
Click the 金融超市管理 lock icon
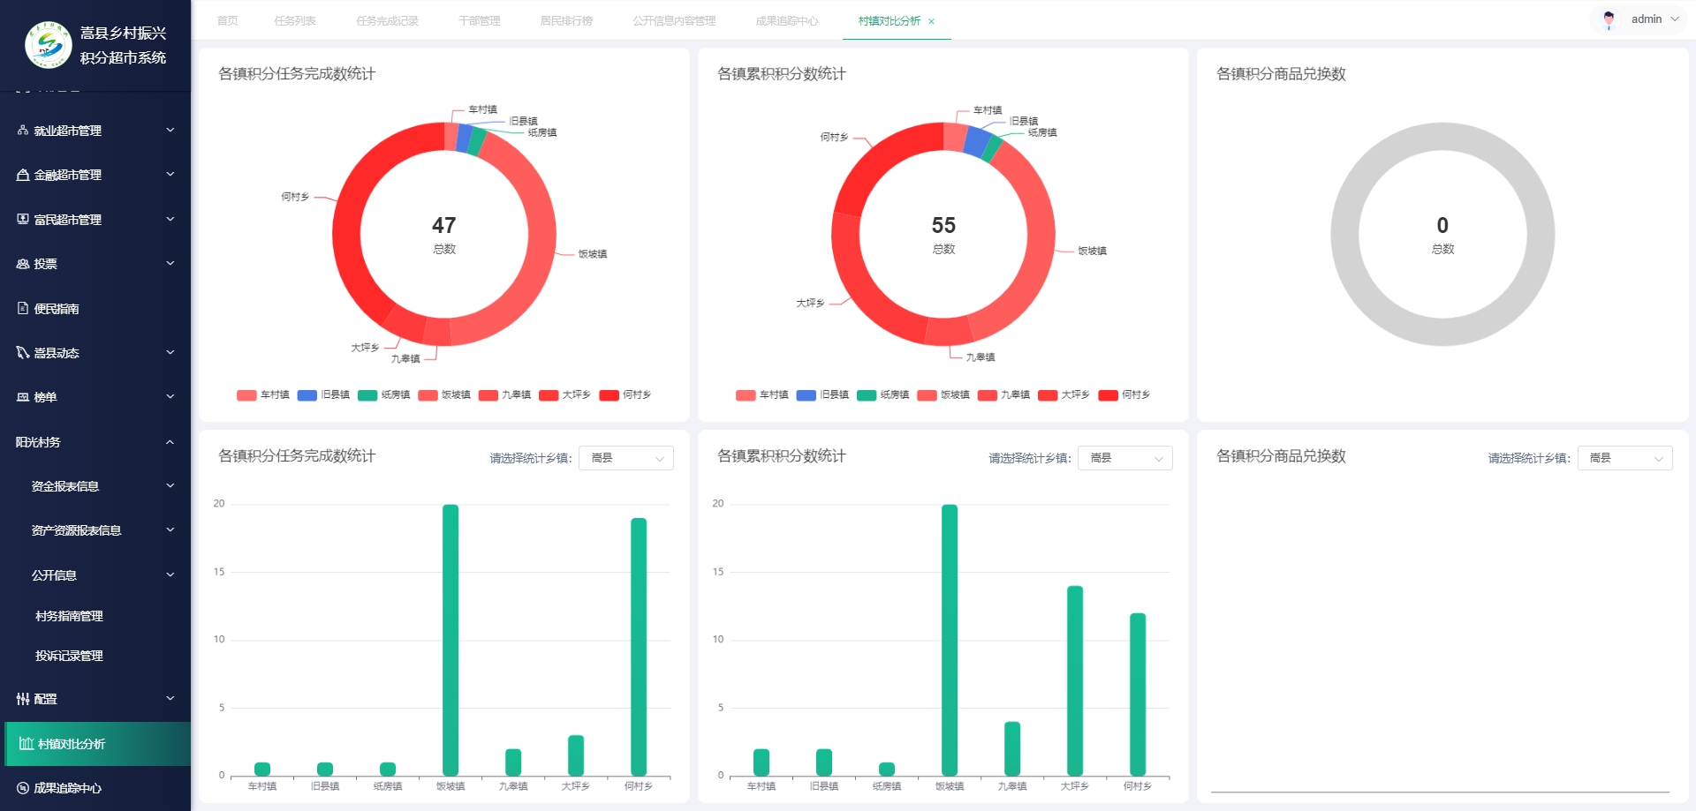pyautogui.click(x=23, y=175)
